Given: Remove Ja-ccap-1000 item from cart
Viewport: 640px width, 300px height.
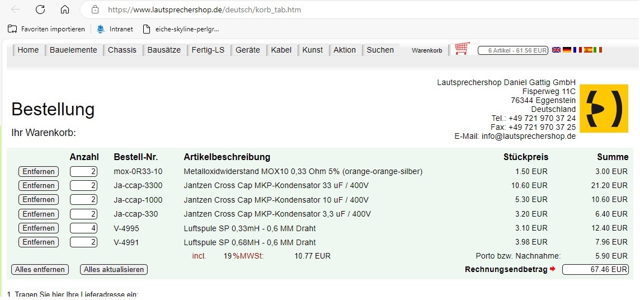Looking at the screenshot, I should (x=39, y=200).
